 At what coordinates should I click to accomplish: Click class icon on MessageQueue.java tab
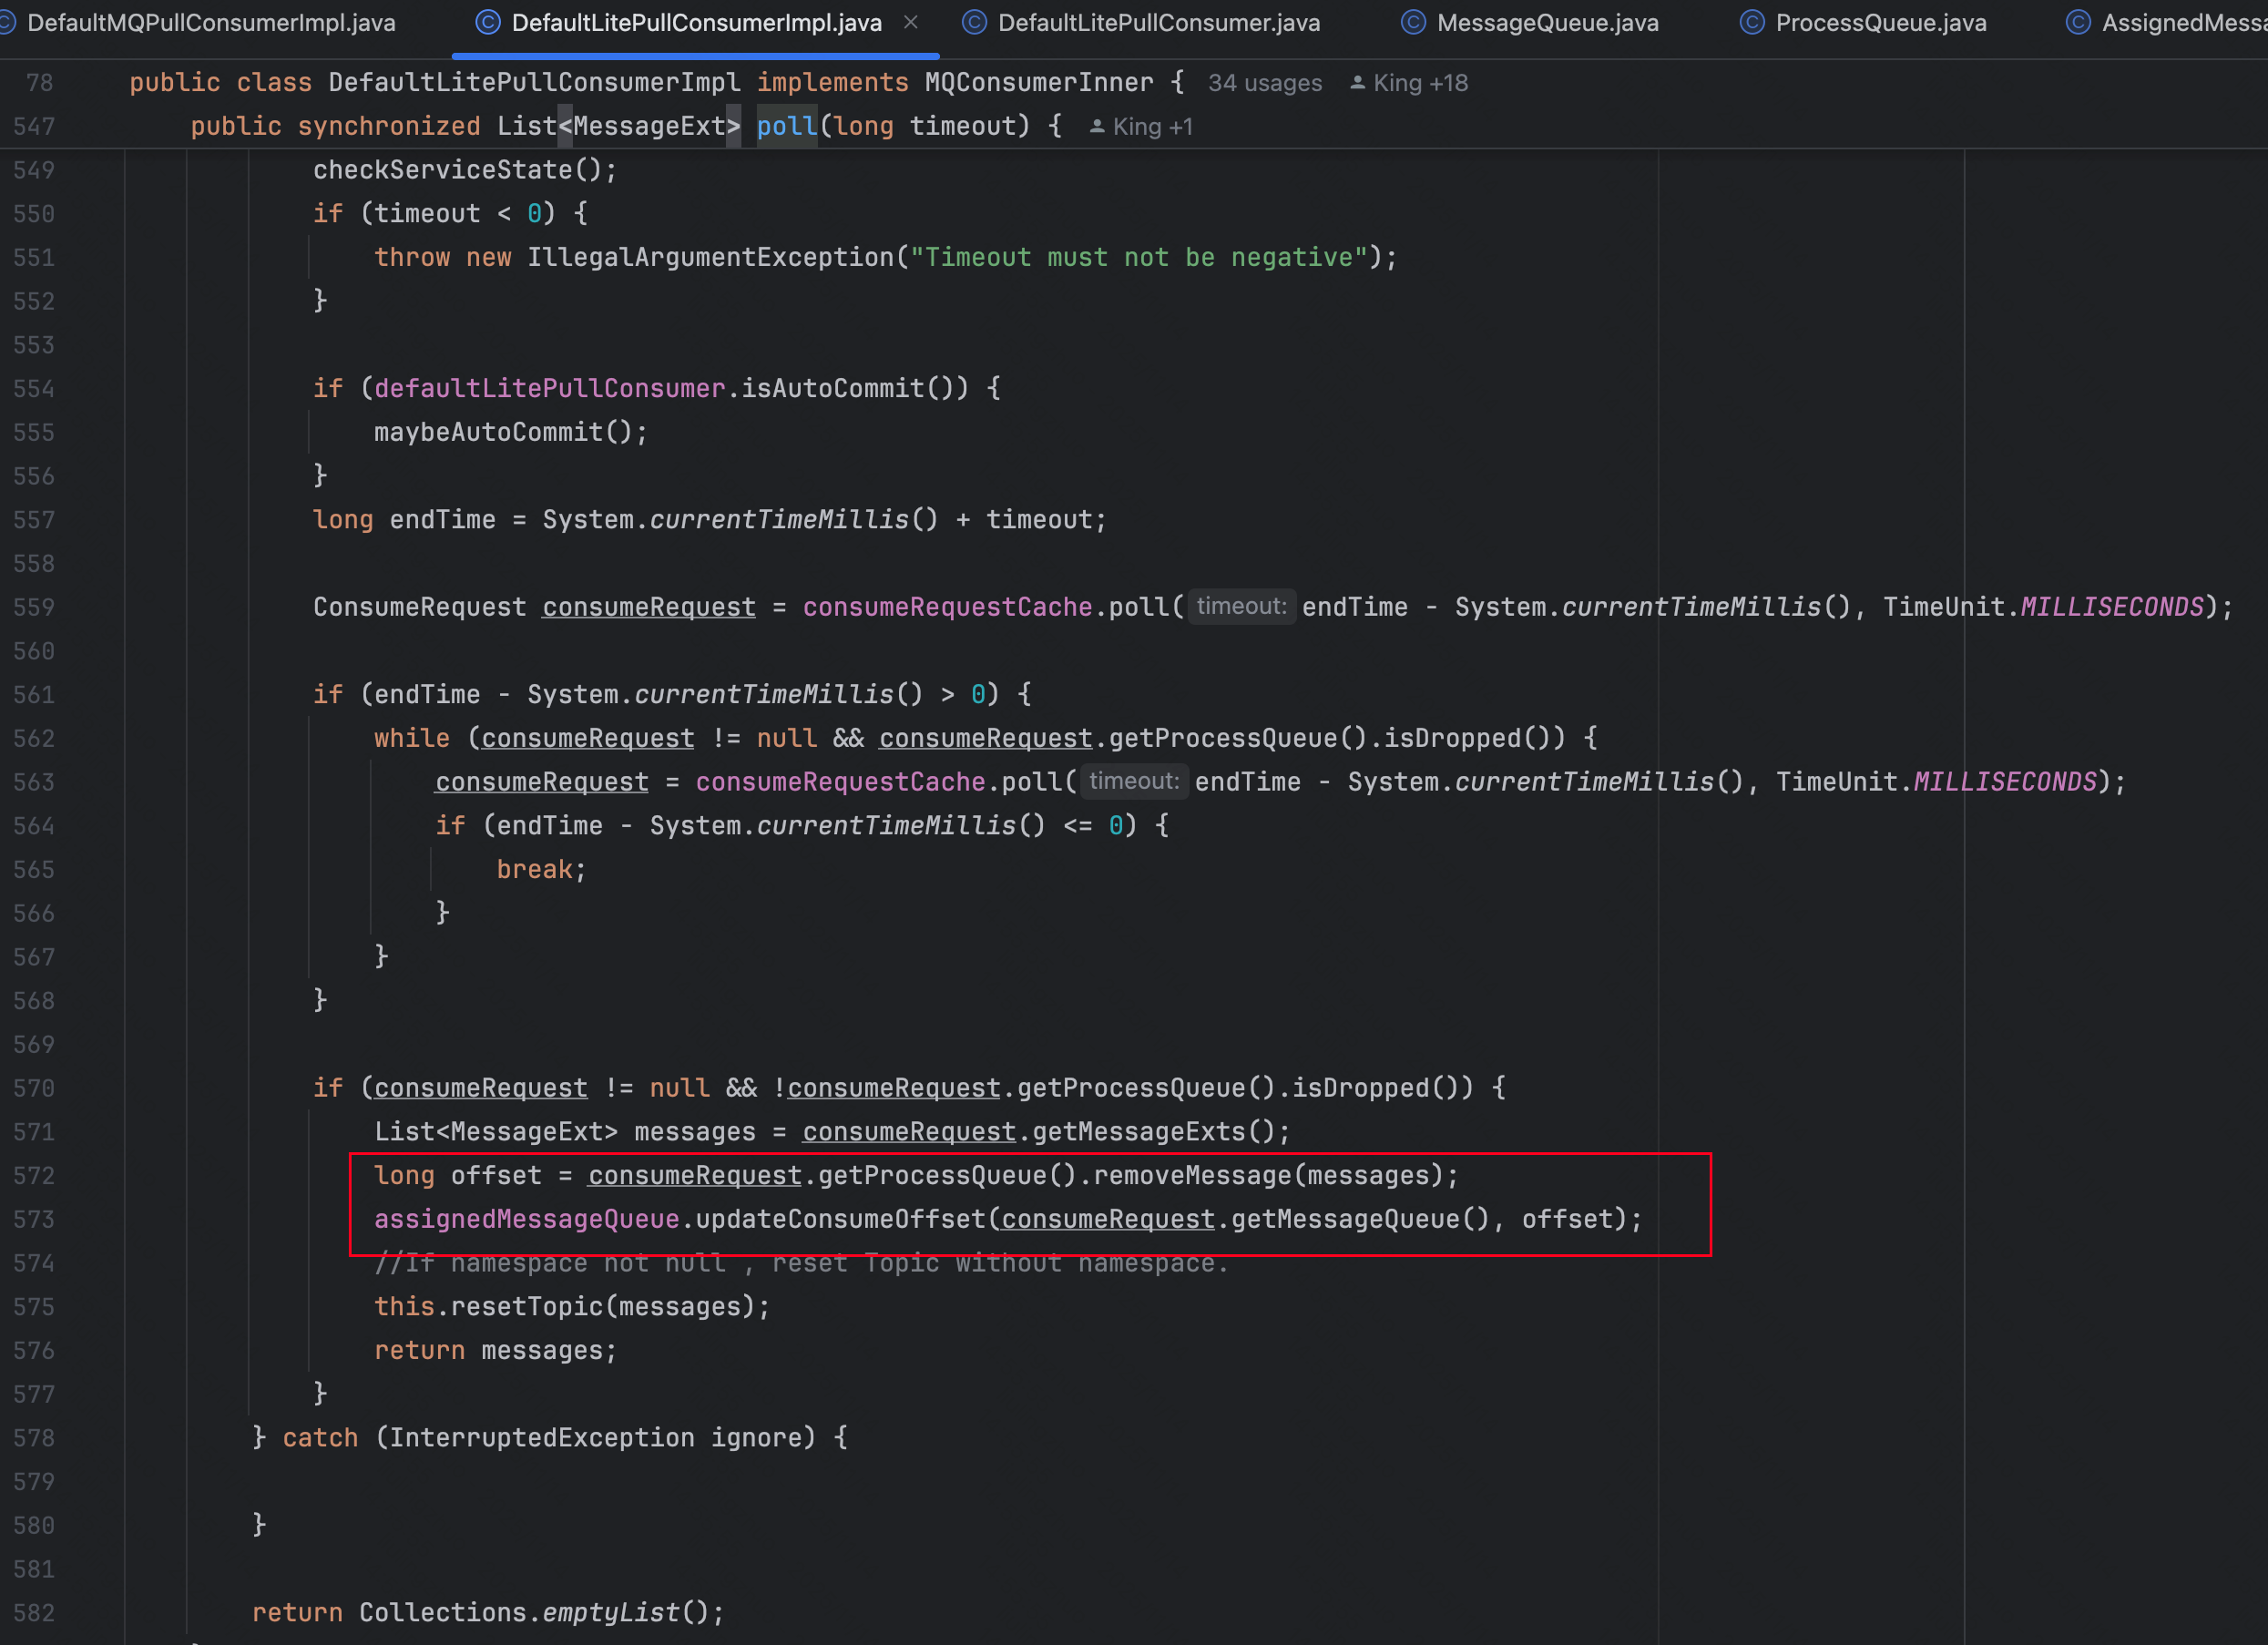click(1413, 22)
